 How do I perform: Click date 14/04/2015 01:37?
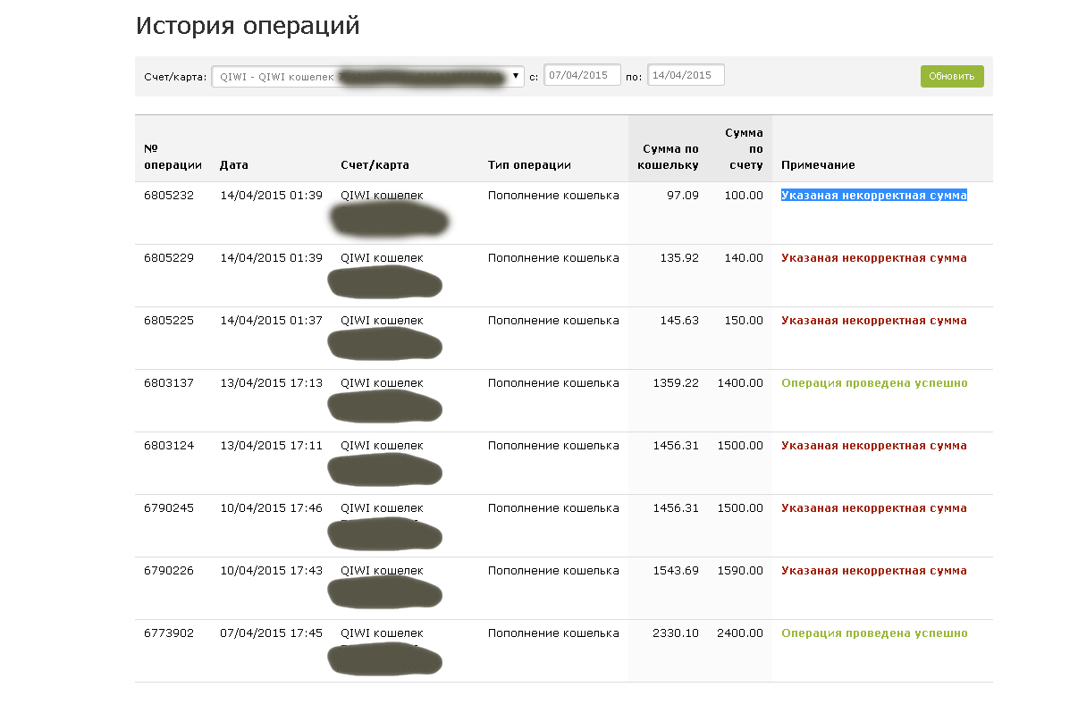point(271,320)
